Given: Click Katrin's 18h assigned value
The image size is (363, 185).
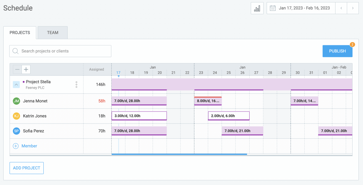Looking at the screenshot, I should [x=102, y=116].
